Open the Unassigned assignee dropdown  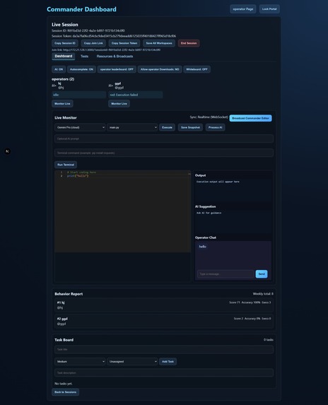132,361
